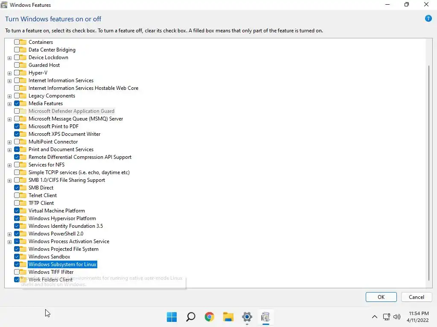This screenshot has height=327, width=437.
Task: Click the Hyper-V folder icon
Action: pos(23,72)
